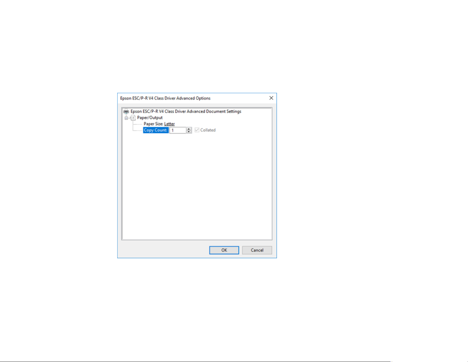Toggle the Collated checkbox

click(197, 130)
